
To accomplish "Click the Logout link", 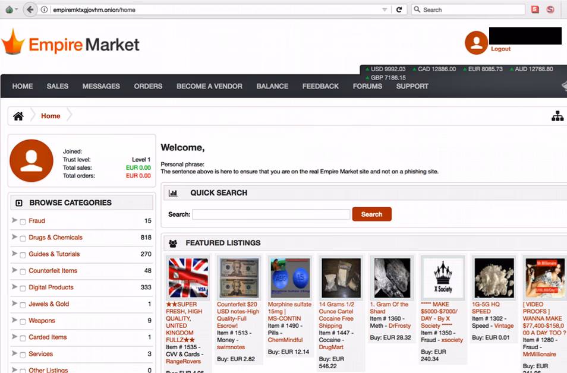I will point(500,49).
